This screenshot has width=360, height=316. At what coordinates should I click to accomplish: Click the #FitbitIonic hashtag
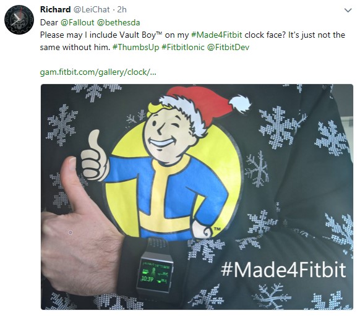click(x=182, y=47)
